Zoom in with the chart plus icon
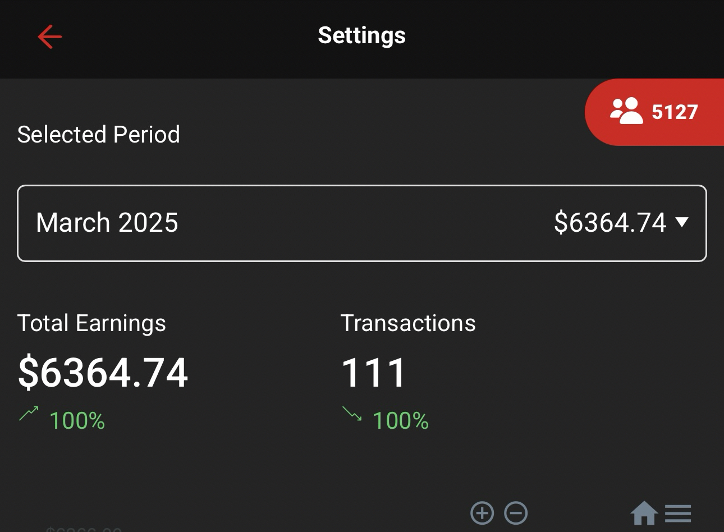 coord(482,513)
